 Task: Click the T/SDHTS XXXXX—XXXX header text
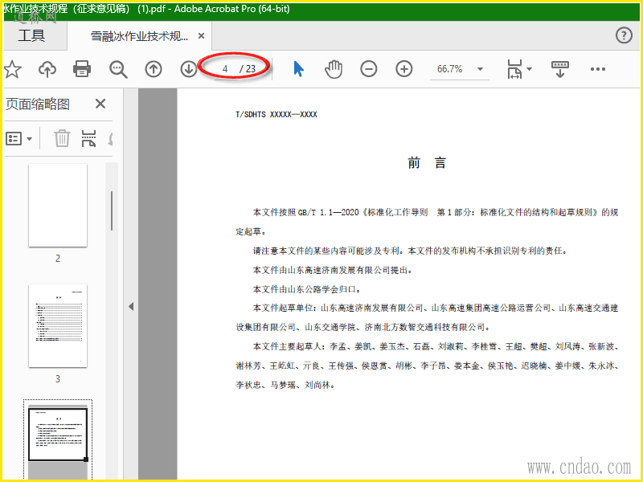pyautogui.click(x=276, y=114)
